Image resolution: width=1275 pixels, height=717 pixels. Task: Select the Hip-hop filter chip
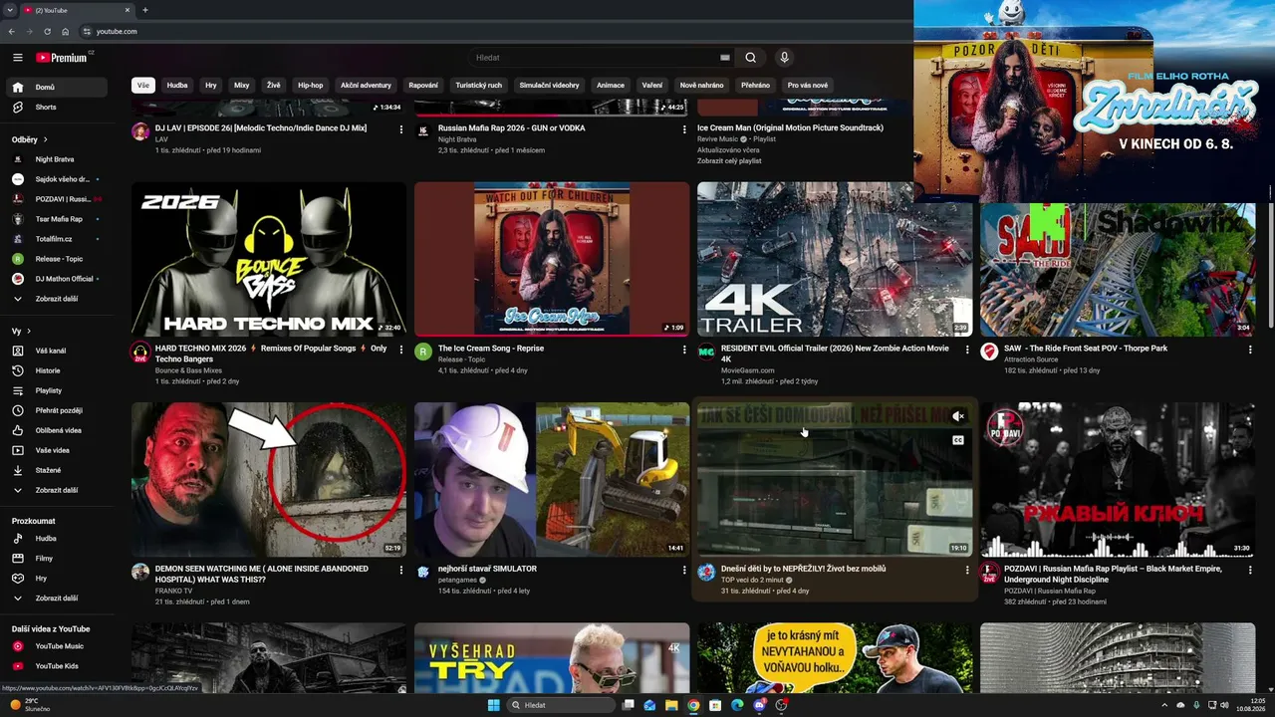(x=311, y=85)
